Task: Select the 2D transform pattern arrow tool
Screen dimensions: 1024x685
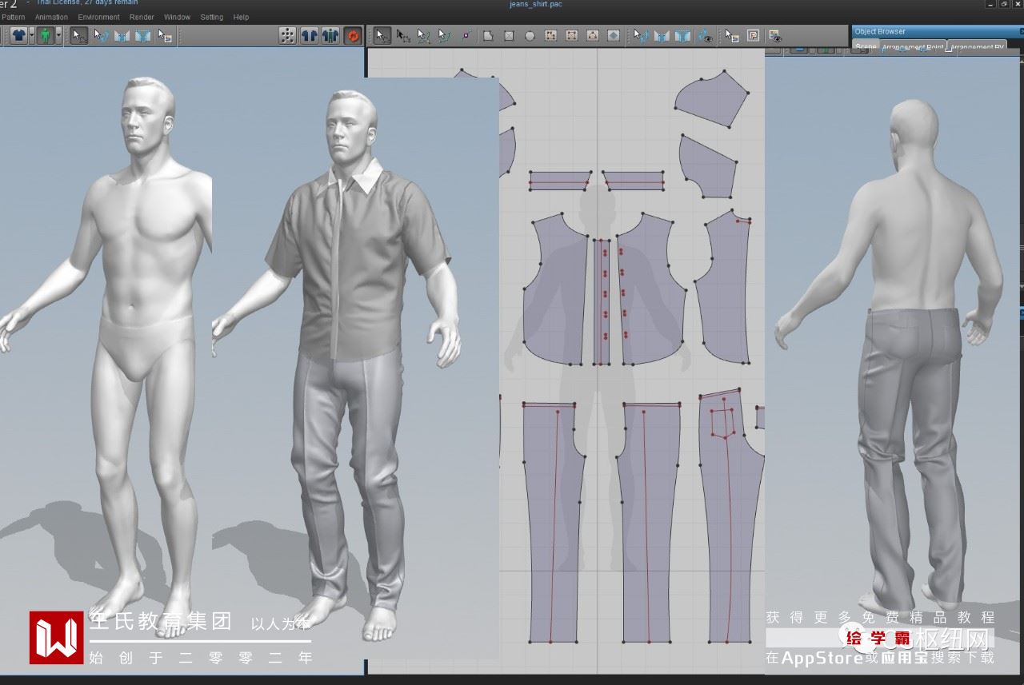Action: tap(383, 36)
